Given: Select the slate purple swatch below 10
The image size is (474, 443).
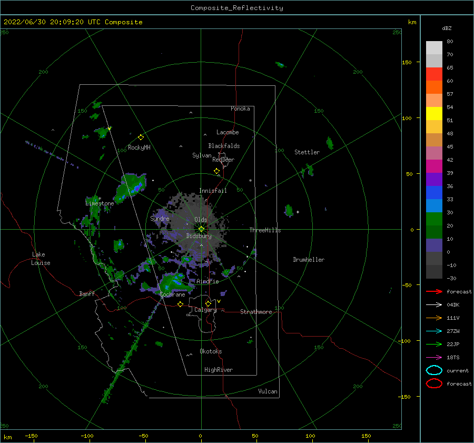Looking at the screenshot, I should coord(434,245).
